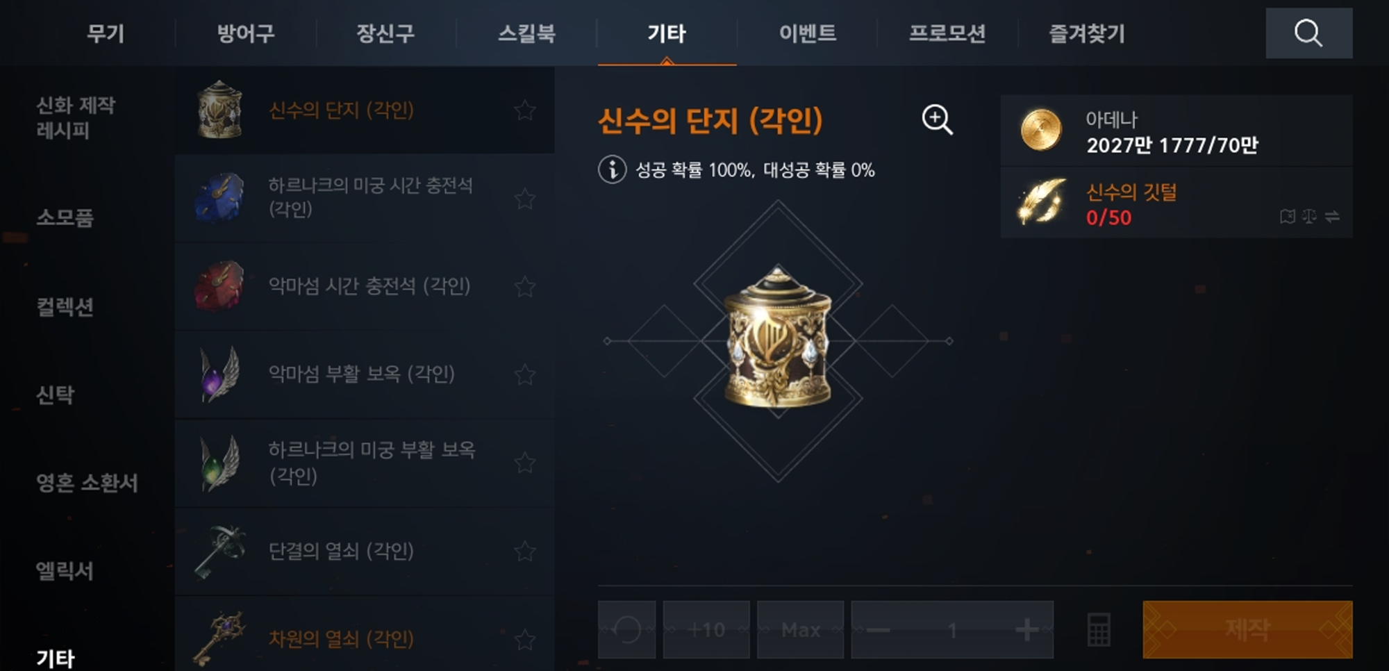Select the 소모품 category in sidebar

pyautogui.click(x=65, y=217)
